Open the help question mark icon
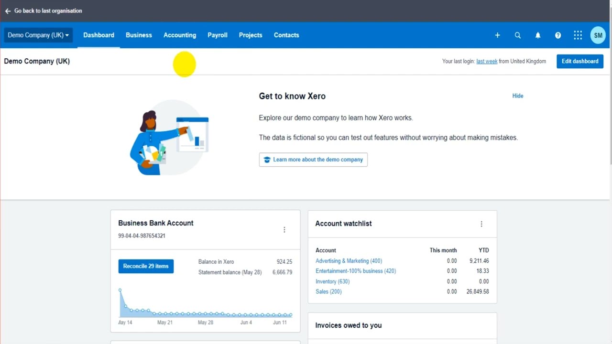The image size is (612, 344). (x=558, y=35)
